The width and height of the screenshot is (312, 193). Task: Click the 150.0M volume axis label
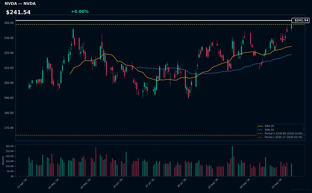[x=10, y=161]
